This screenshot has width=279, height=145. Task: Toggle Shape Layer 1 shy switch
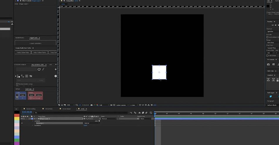click(x=84, y=119)
